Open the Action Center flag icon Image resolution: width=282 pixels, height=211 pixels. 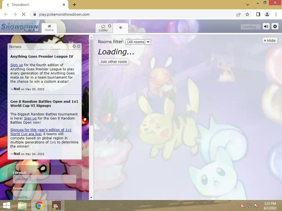256,206
